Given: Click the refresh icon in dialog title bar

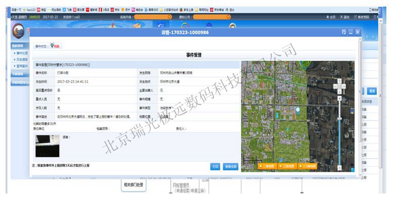Looking at the screenshot, I should click(x=344, y=32).
